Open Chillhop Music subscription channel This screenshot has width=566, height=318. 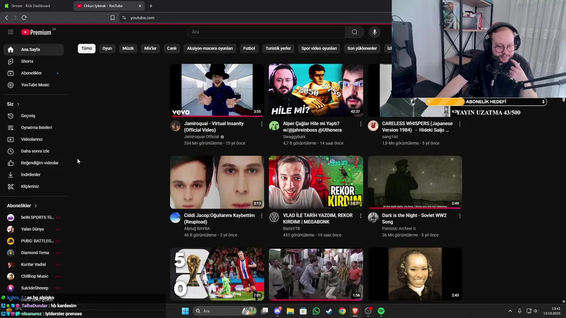pos(34,276)
